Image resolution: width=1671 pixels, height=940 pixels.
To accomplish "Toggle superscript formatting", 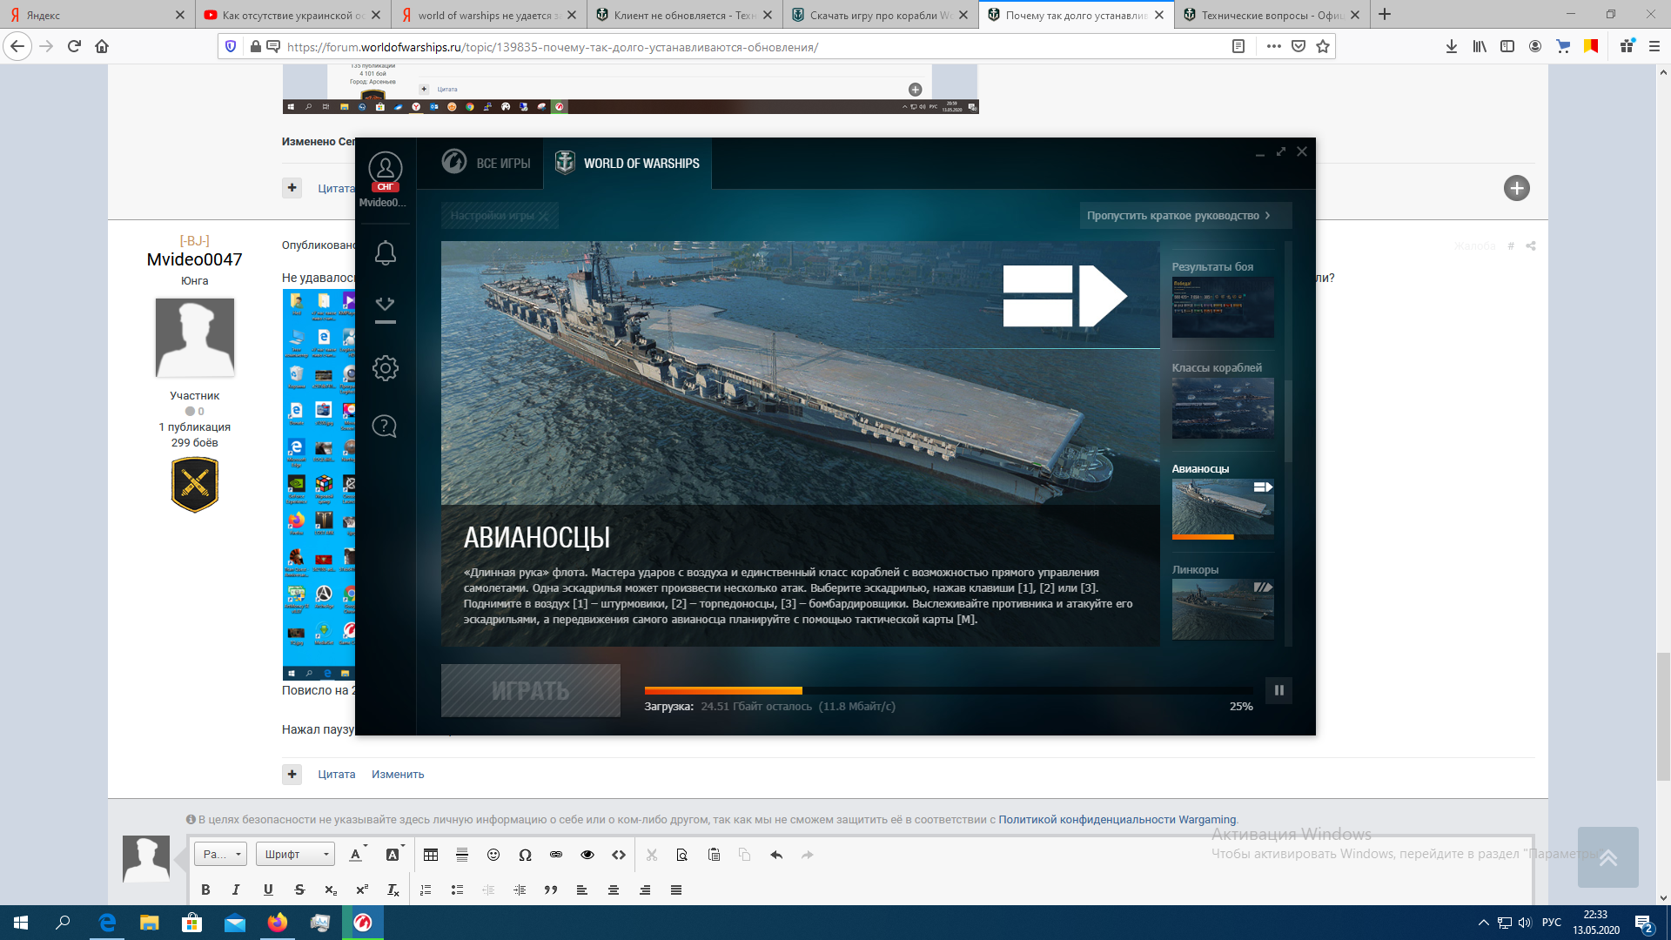I will click(x=362, y=890).
